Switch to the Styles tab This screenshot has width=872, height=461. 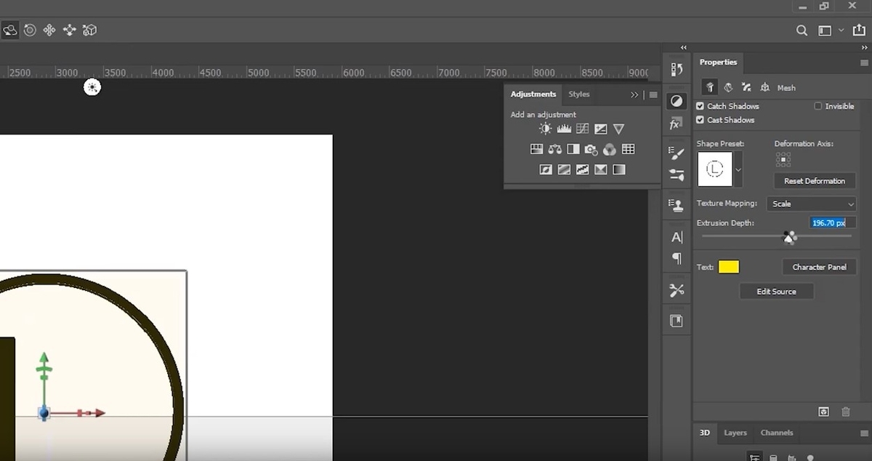click(579, 95)
